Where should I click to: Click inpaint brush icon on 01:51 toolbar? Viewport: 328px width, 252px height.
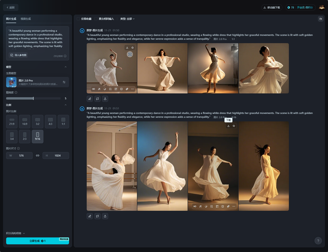[206, 206]
